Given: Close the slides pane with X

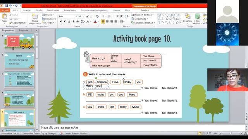Looking at the screenshot, I should [x=37, y=31].
